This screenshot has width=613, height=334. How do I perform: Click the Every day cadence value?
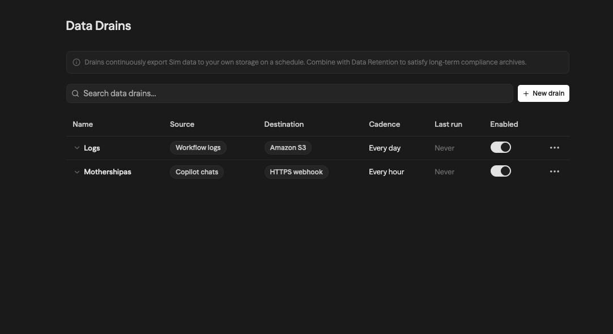click(x=385, y=148)
